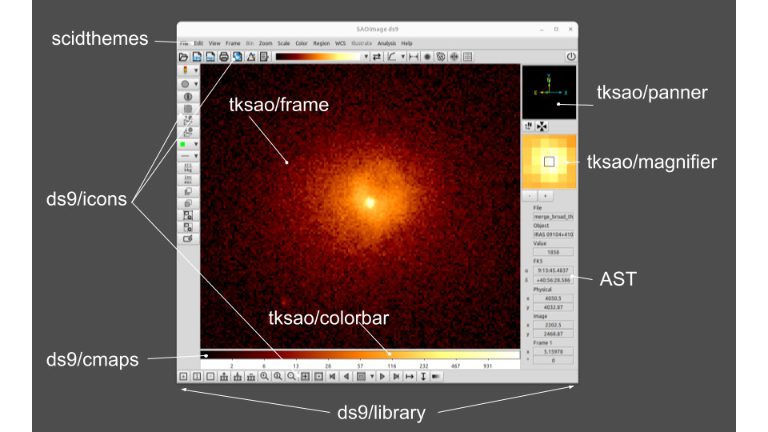The width and height of the screenshot is (768, 432).
Task: Open the Analysis menu
Action: pyautogui.click(x=386, y=43)
